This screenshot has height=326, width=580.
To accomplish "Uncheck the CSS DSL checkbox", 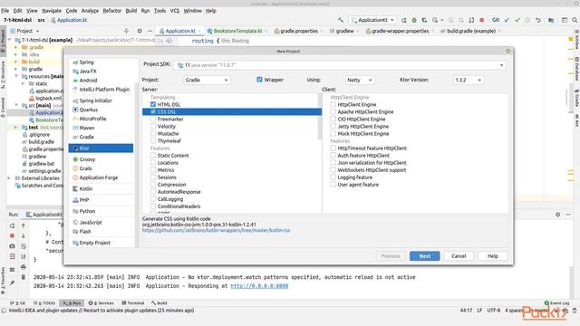I will pos(153,111).
